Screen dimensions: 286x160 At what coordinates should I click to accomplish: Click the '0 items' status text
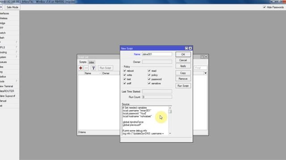point(82,132)
